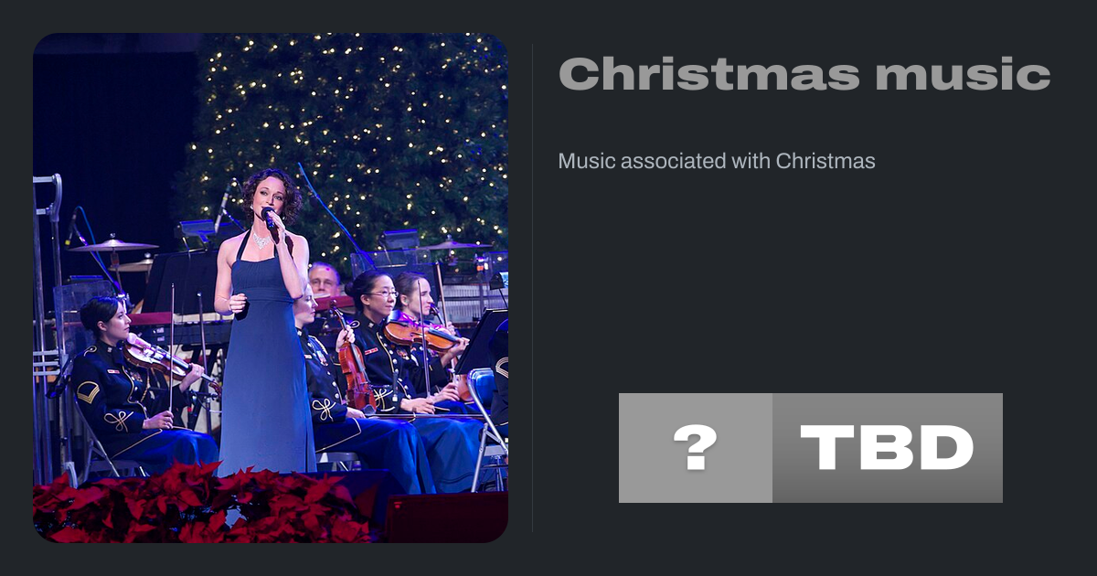Click the man's face behind the violinists

pos(323,279)
